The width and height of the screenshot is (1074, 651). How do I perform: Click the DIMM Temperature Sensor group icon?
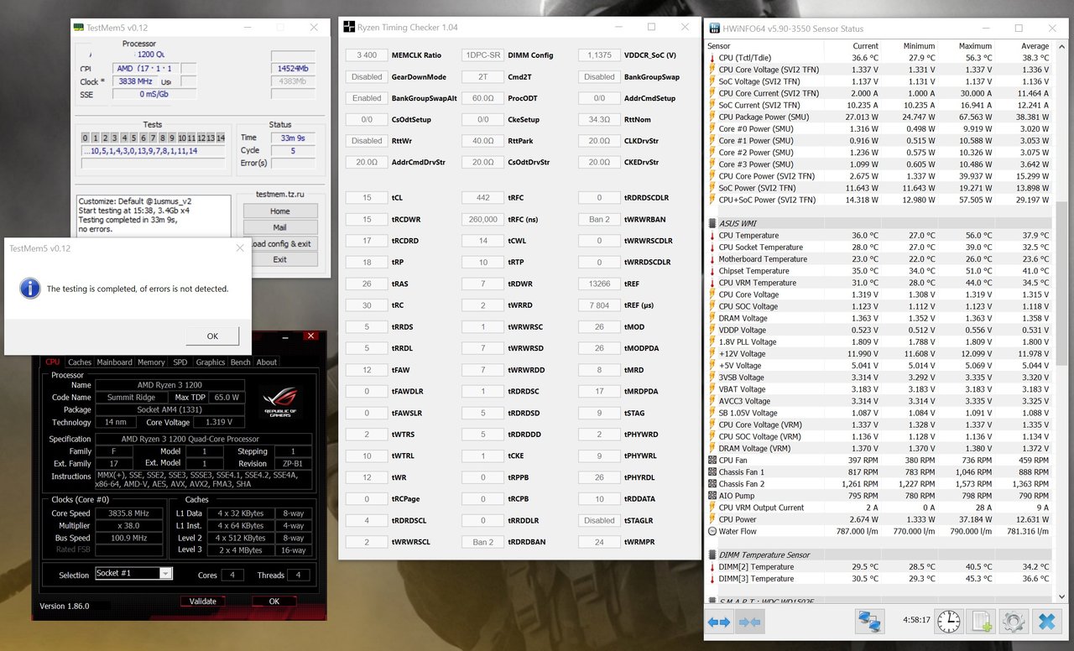pos(712,555)
